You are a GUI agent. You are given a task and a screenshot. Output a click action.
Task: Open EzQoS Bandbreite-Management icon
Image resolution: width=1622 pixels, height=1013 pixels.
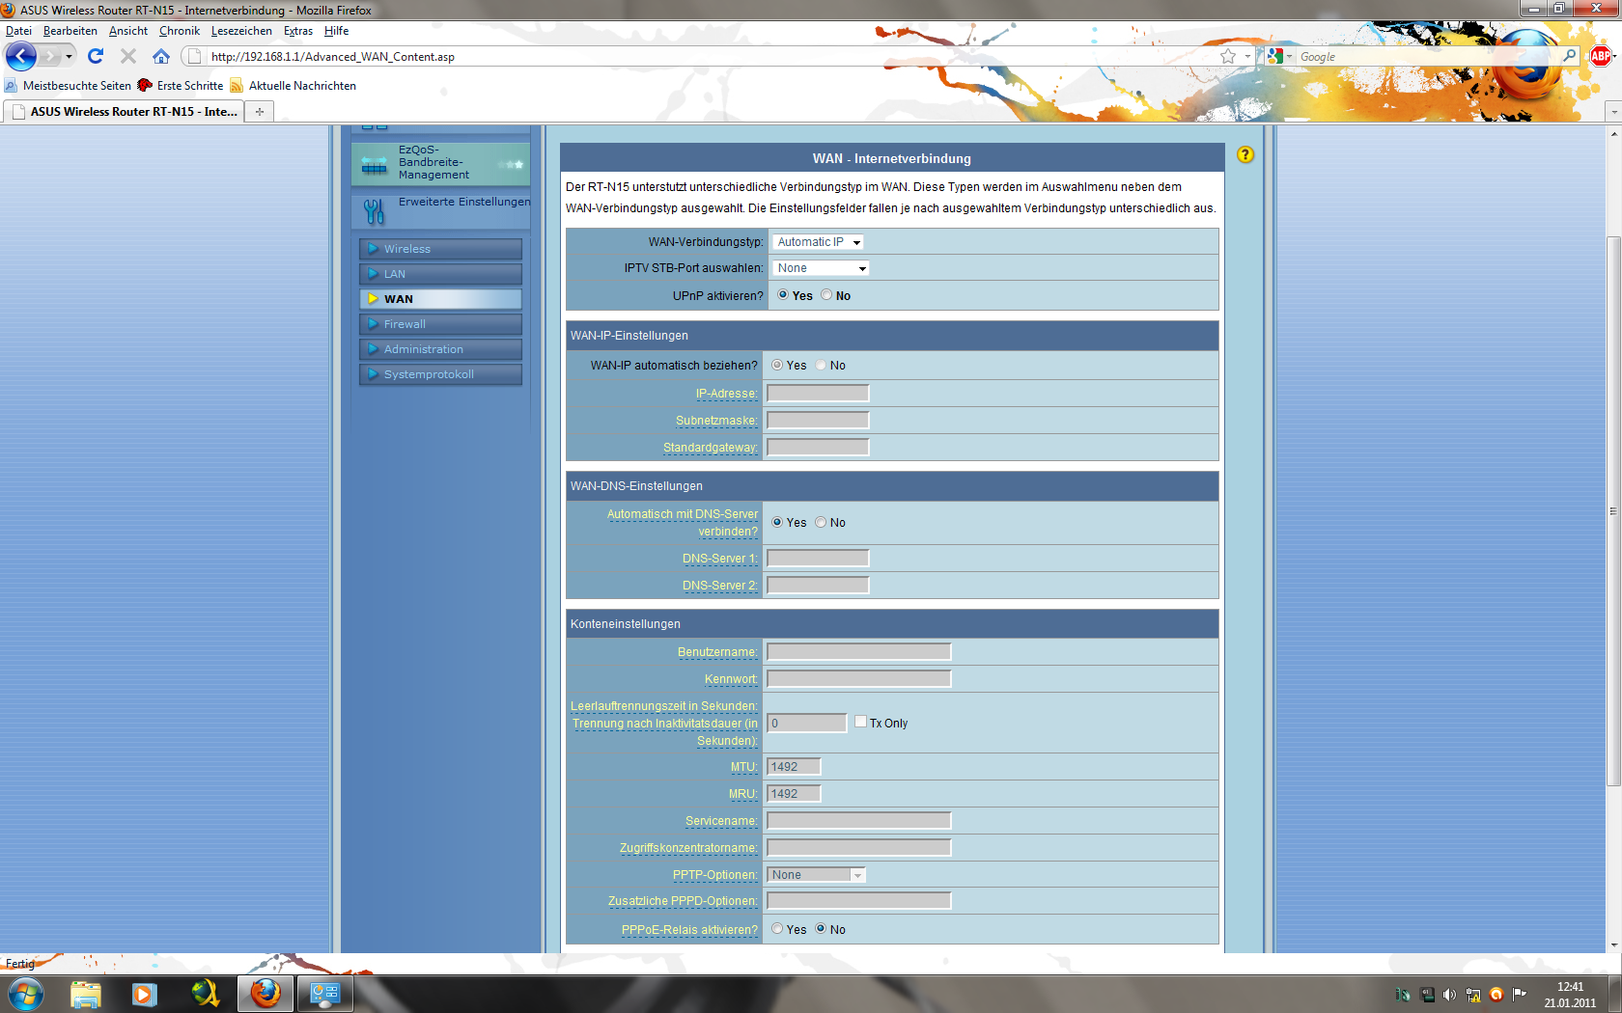pos(375,165)
